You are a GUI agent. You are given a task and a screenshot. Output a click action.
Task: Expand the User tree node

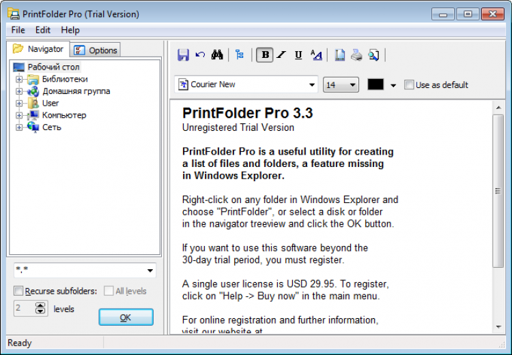pyautogui.click(x=19, y=104)
